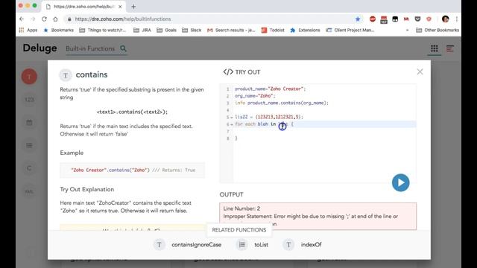The height and width of the screenshot is (268, 477).
Task: Open the Todoist bookmark
Action: pyautogui.click(x=273, y=30)
